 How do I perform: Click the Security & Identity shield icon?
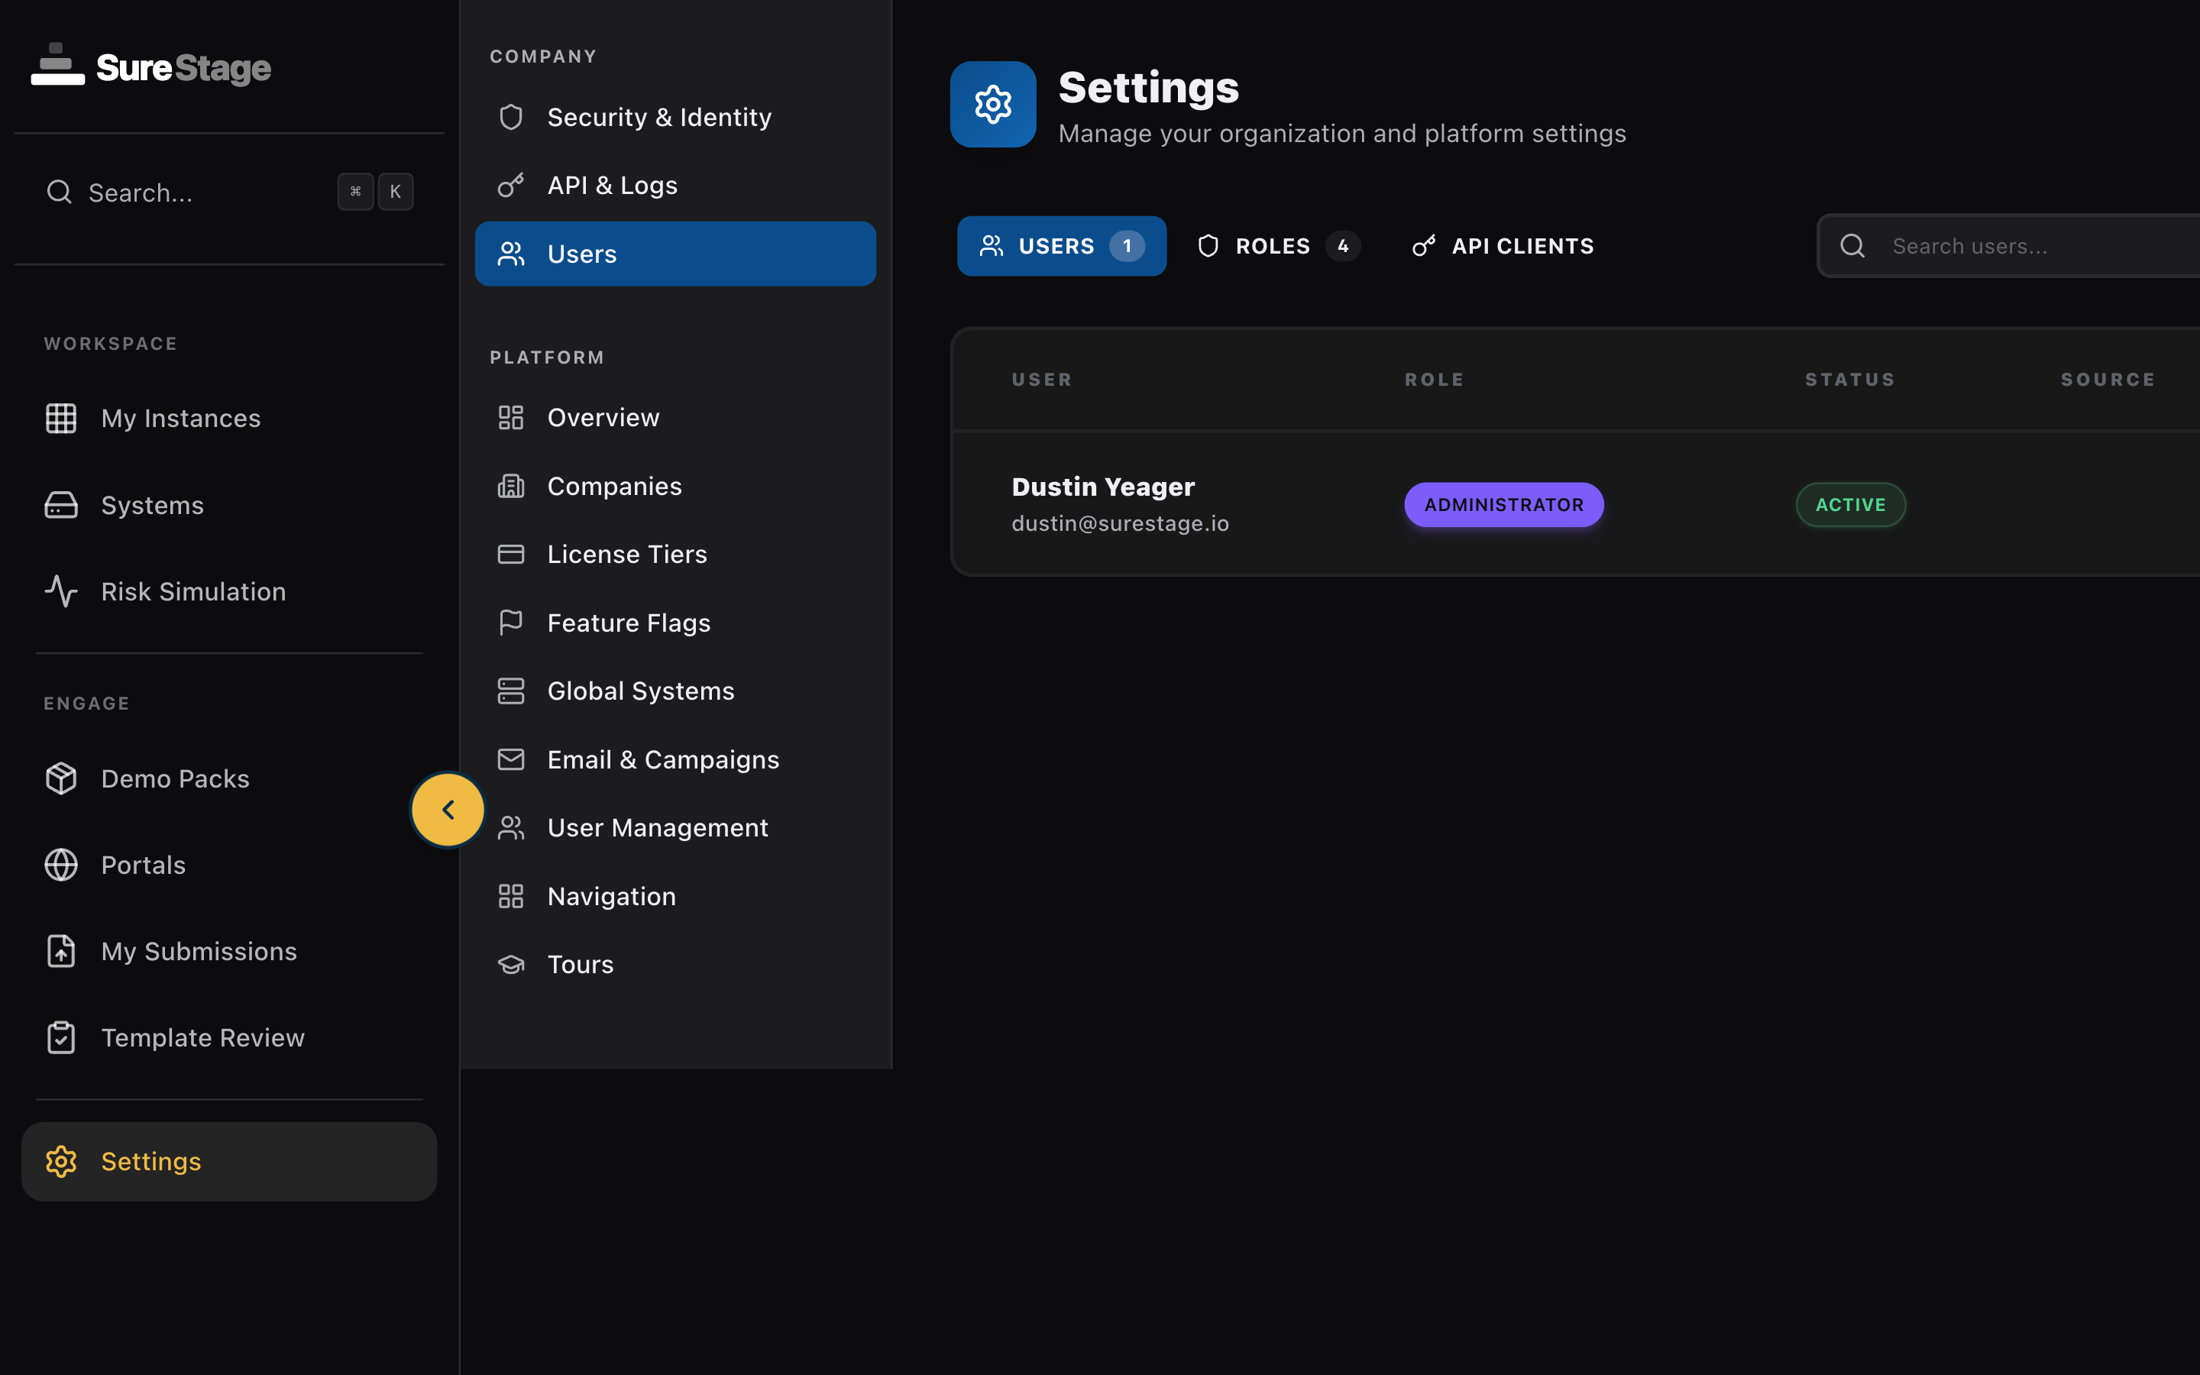511,116
